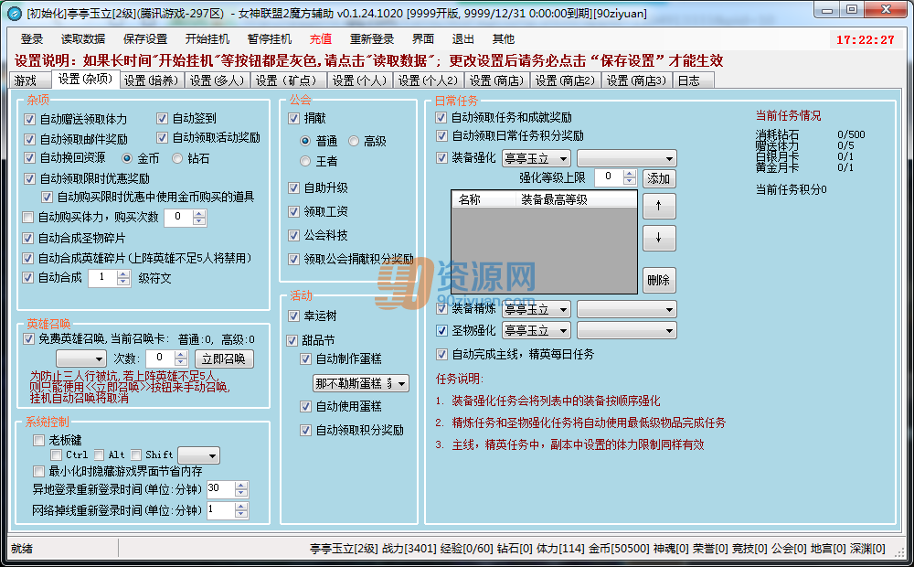Open empty dropdown beside 圣物强化
914x567 pixels.
coord(627,331)
